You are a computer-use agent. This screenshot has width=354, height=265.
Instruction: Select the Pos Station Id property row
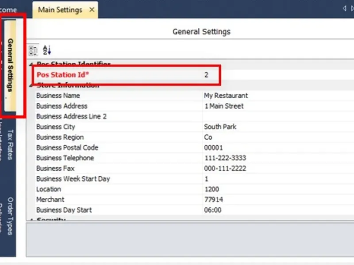coord(194,75)
